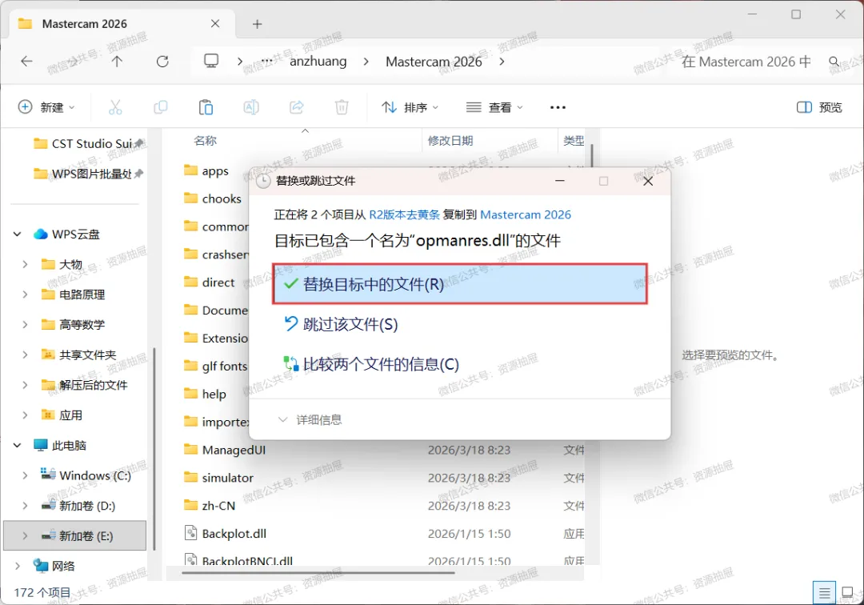Image resolution: width=864 pixels, height=605 pixels.
Task: Open the search magnifier icon
Action: tap(834, 61)
